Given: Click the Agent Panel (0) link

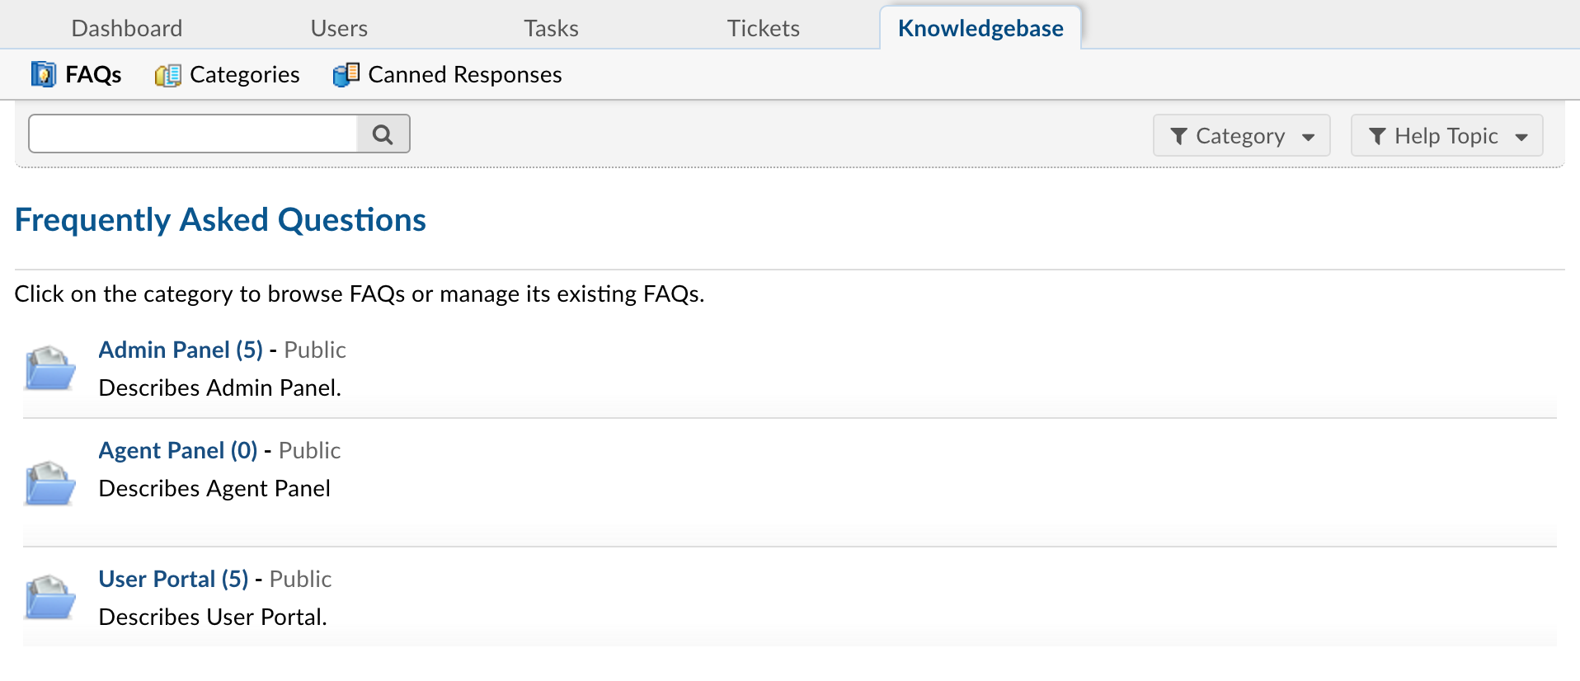Looking at the screenshot, I should [177, 450].
